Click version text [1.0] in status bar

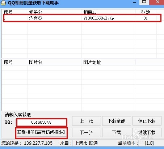point(149,143)
